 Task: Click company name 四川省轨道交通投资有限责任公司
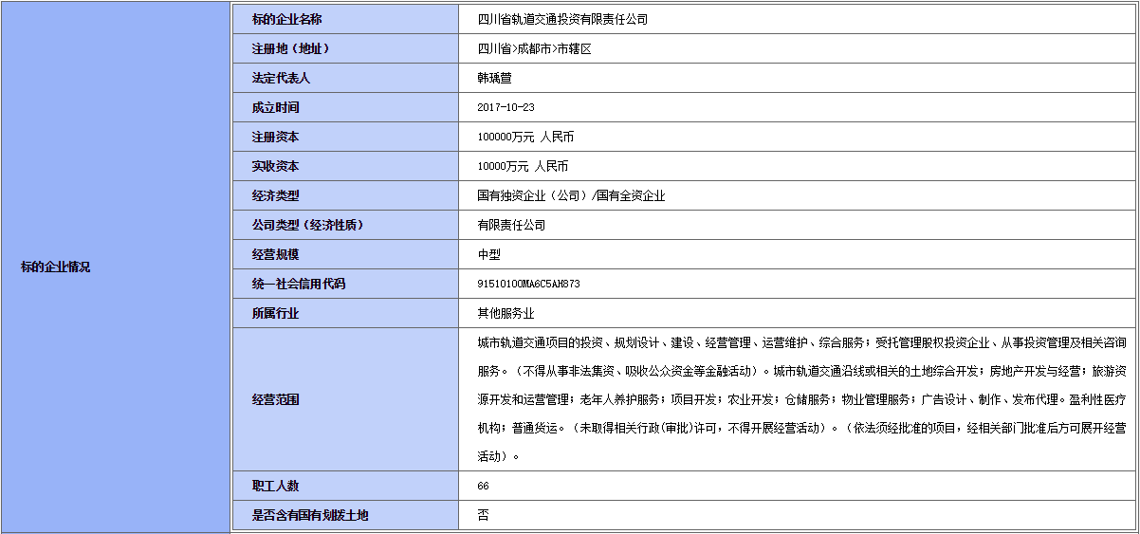(x=562, y=19)
